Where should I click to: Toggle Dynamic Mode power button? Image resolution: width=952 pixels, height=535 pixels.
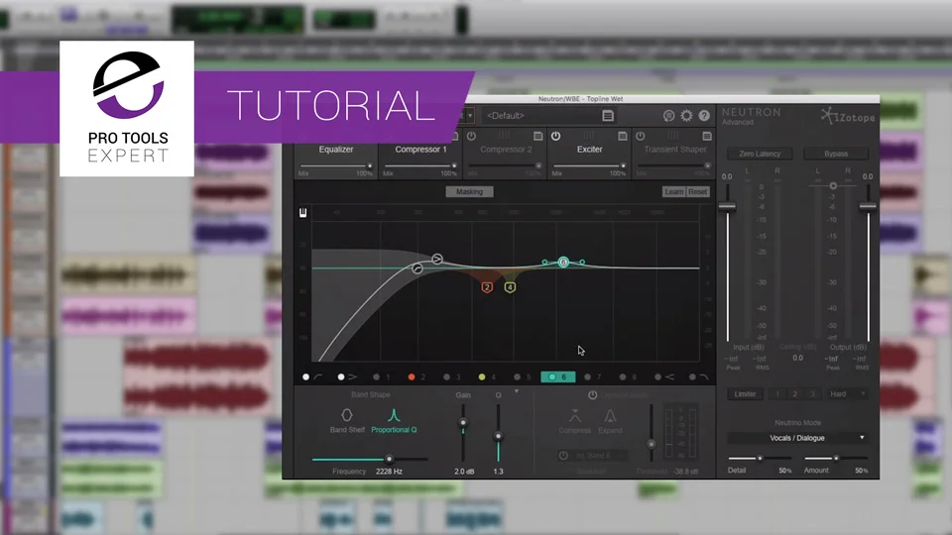593,395
